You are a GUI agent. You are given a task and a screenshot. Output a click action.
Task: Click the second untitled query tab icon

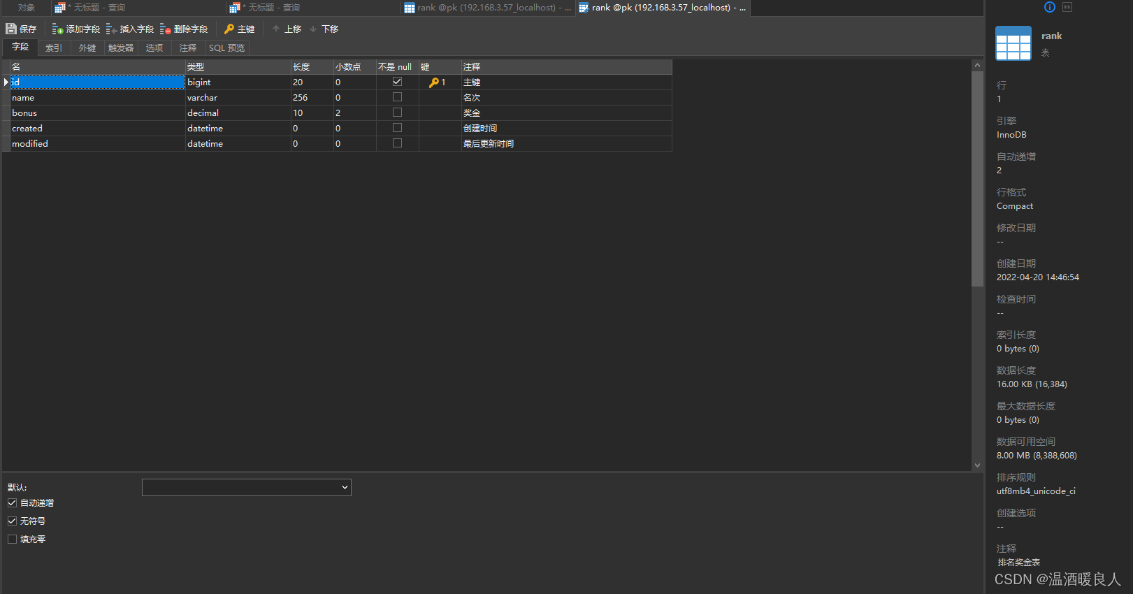coord(235,8)
